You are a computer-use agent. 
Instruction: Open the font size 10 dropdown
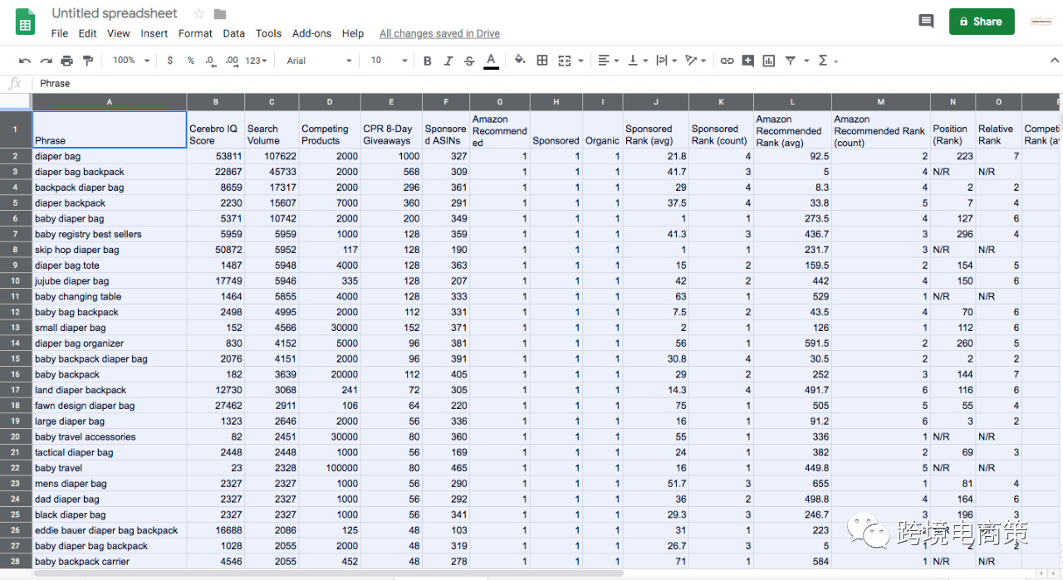click(389, 61)
